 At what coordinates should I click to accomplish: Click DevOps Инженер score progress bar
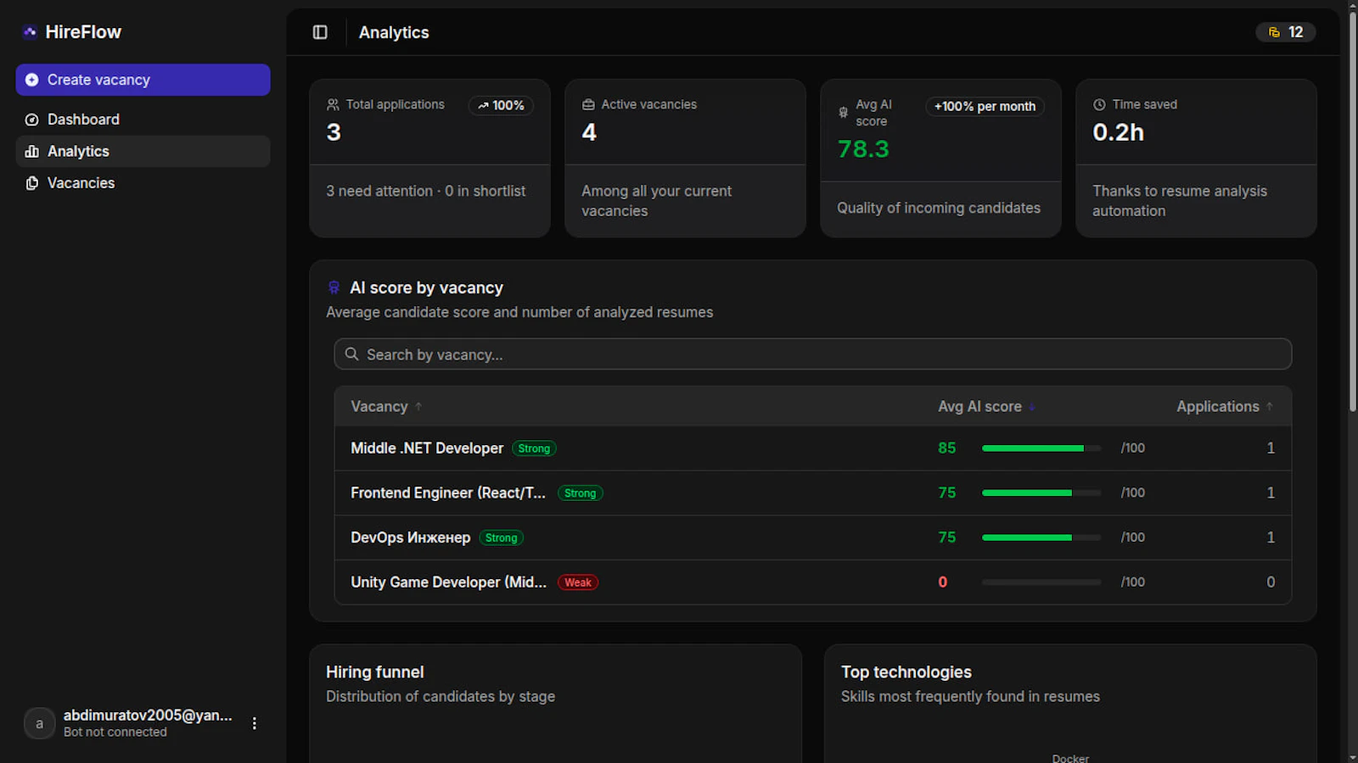1041,537
